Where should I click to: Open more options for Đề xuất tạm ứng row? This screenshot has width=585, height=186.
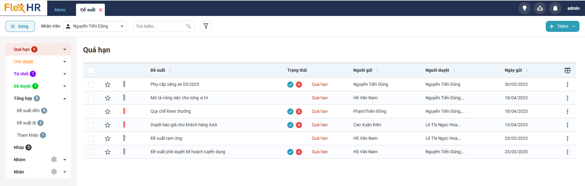[x=568, y=139]
